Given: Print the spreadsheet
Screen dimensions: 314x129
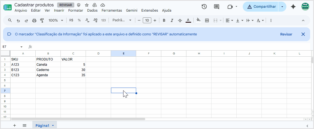Looking at the screenshot, I should tap(34, 20).
